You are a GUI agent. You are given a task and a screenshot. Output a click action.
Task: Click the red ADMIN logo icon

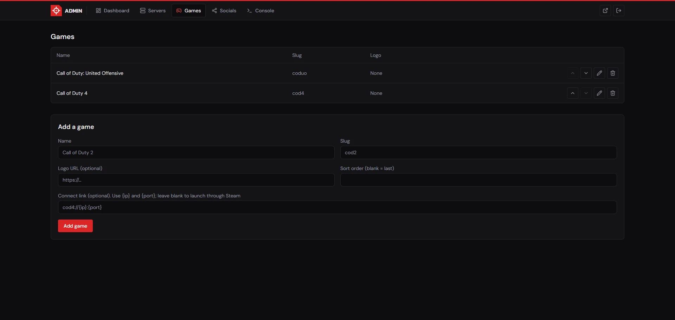[x=56, y=11]
